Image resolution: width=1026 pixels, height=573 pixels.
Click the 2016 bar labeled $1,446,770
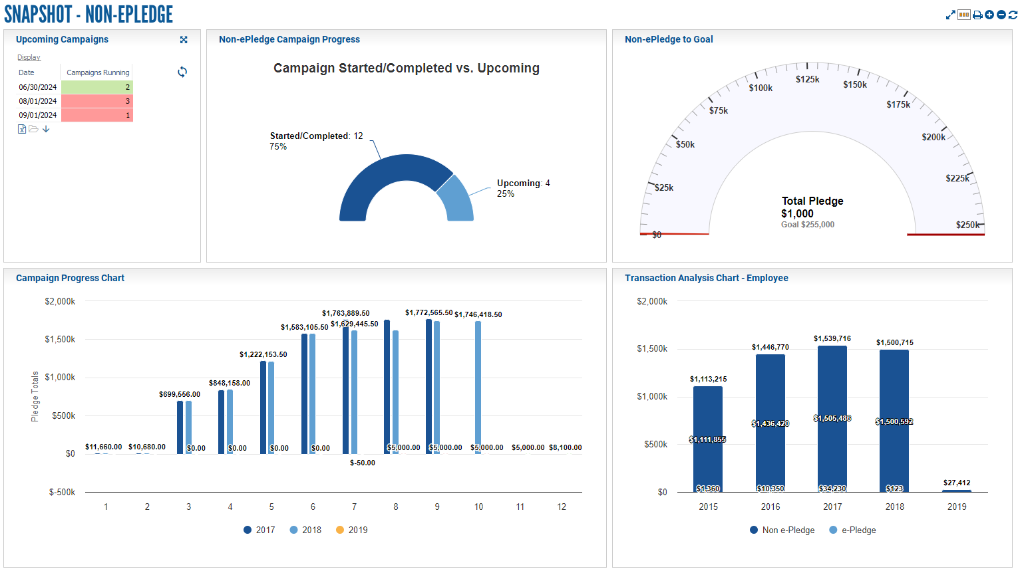[770, 423]
